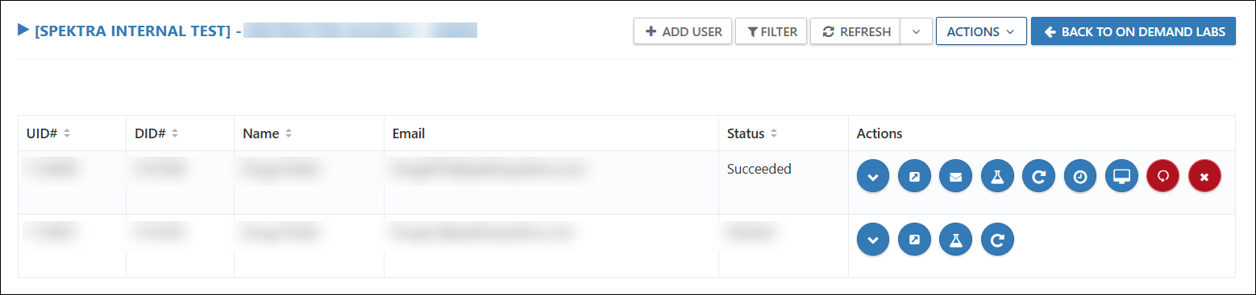Click the red X delete icon

(x=1204, y=177)
